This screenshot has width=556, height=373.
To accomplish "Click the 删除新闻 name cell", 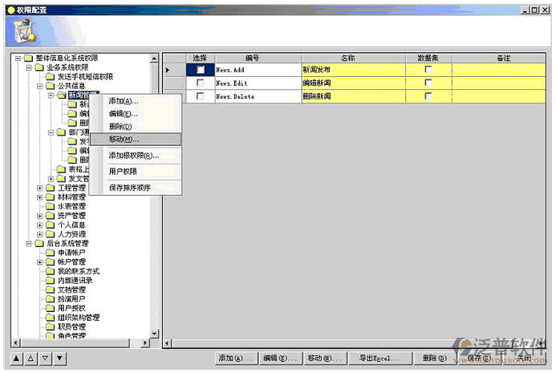I will pos(354,96).
